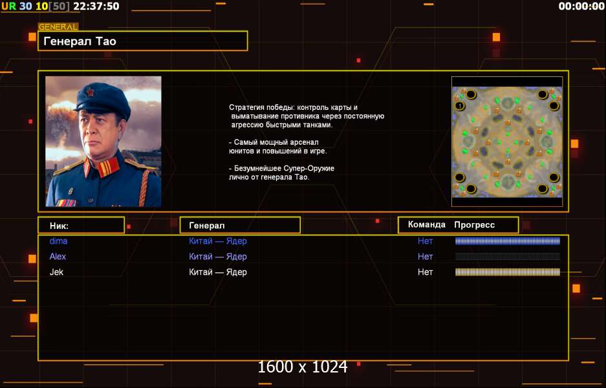
Task: Select player name 'Alex'
Action: (58, 257)
